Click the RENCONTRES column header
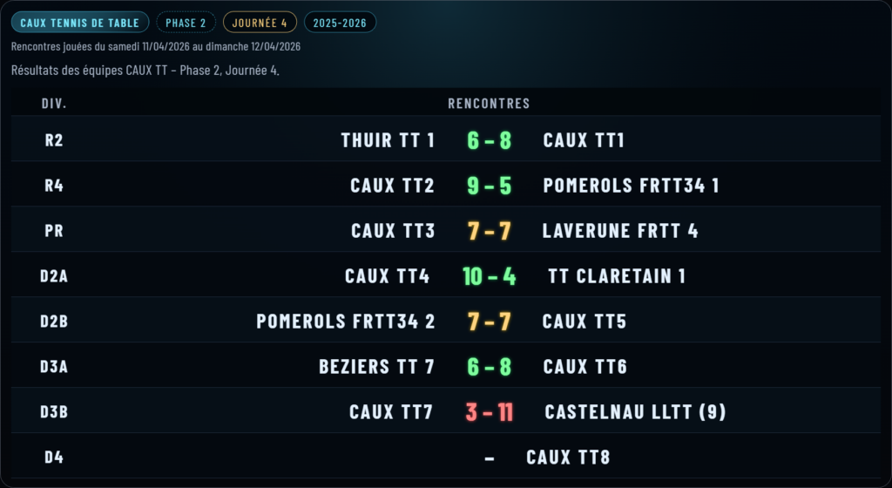 489,104
